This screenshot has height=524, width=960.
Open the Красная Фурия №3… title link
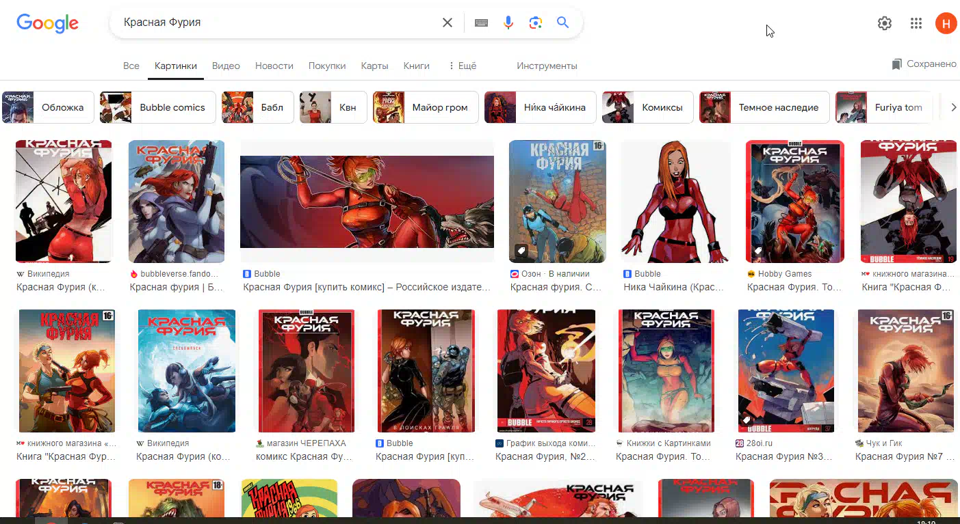[784, 457]
